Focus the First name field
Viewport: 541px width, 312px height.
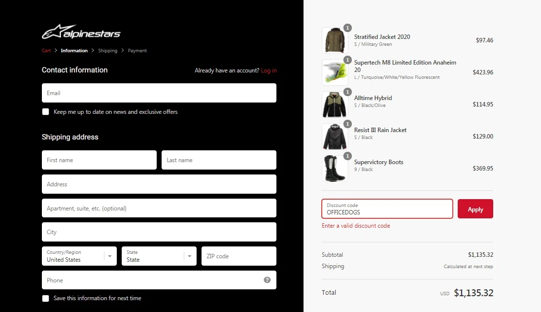(x=99, y=160)
